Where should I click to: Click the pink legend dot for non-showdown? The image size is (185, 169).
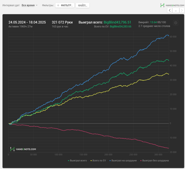point(141,161)
